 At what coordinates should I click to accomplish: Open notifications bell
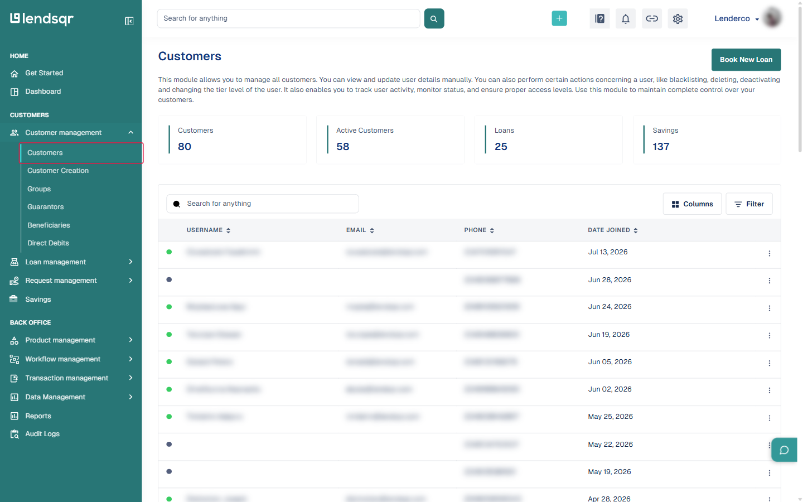(626, 18)
